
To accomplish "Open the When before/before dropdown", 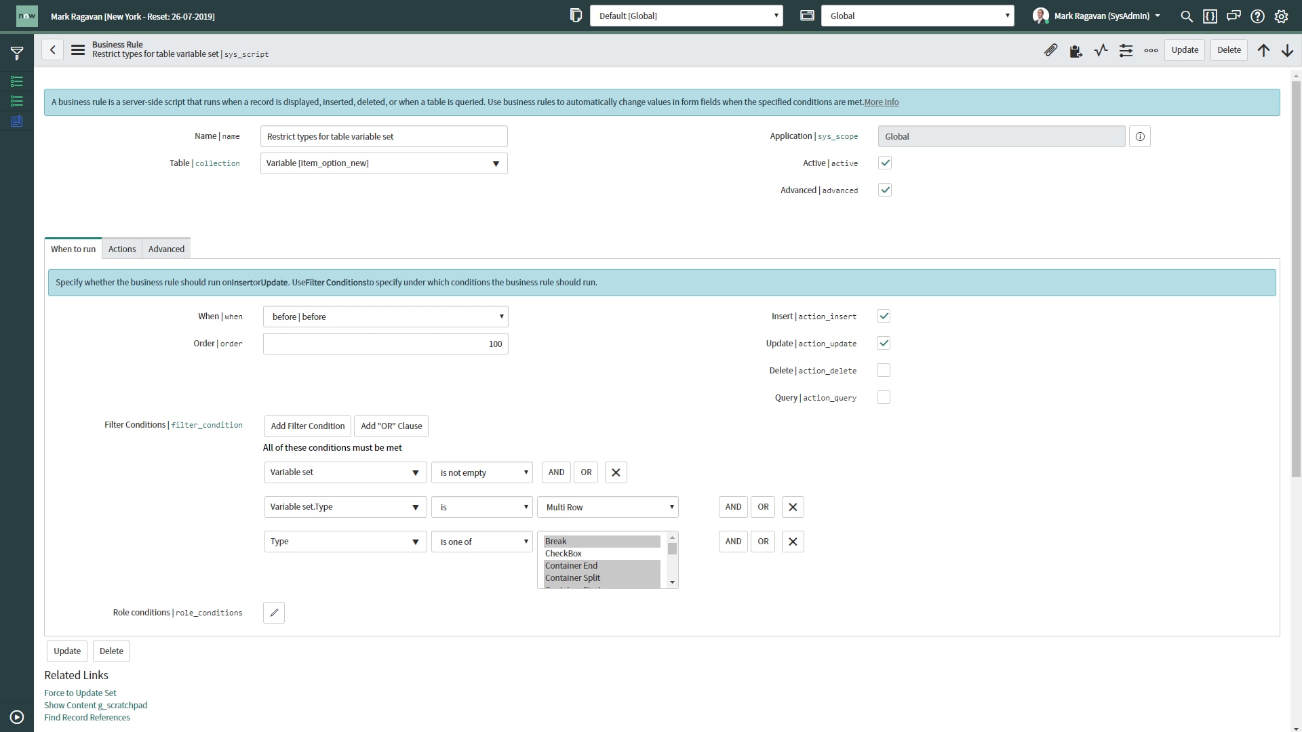I will pos(385,317).
